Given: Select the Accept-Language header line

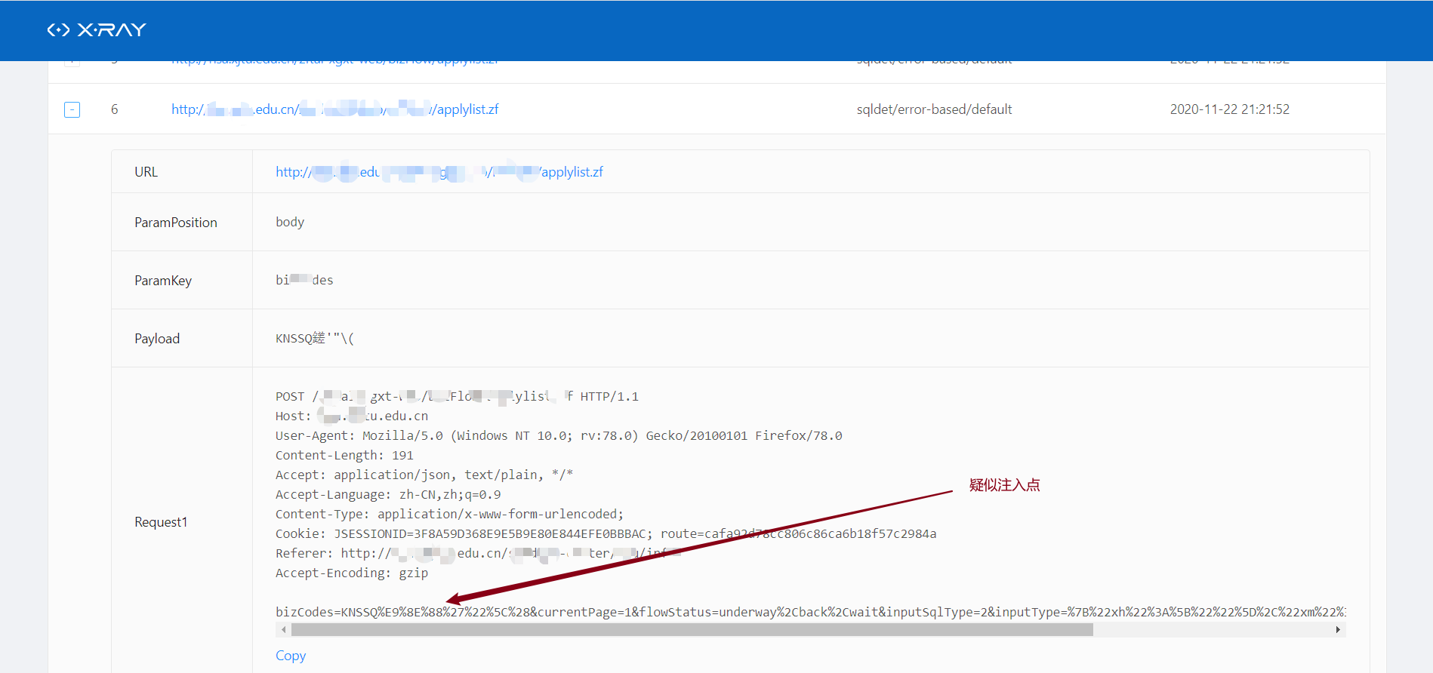Looking at the screenshot, I should 388,494.
